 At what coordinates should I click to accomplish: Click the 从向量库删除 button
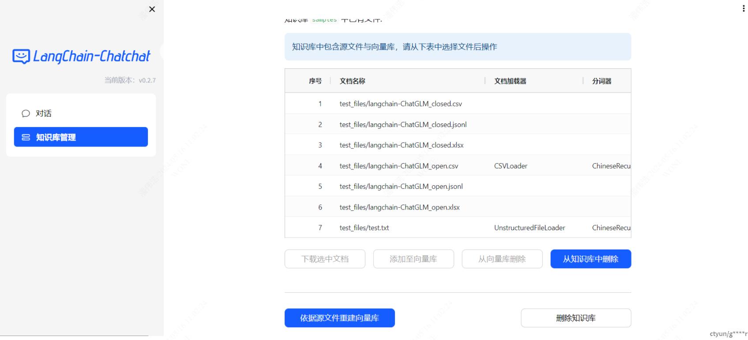click(502, 259)
